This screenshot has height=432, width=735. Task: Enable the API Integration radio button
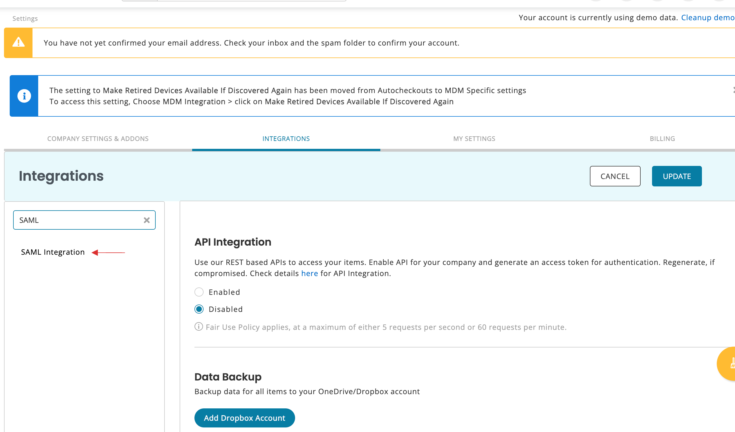[200, 292]
